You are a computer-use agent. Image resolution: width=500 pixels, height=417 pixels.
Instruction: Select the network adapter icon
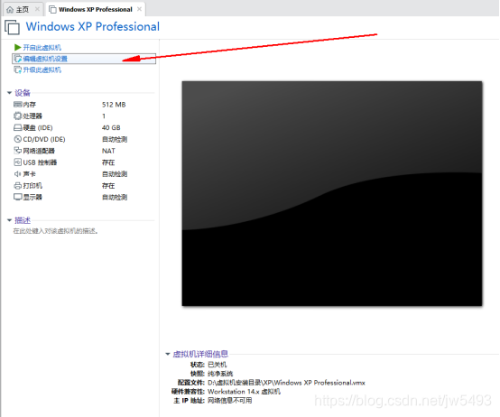(x=17, y=151)
